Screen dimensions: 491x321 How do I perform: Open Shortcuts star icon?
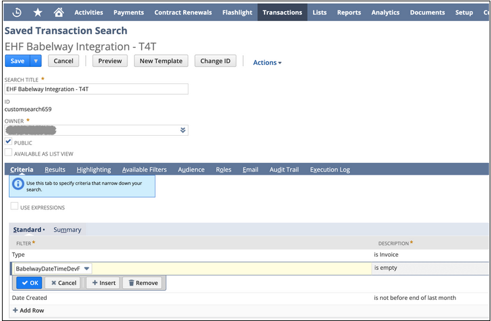37,12
